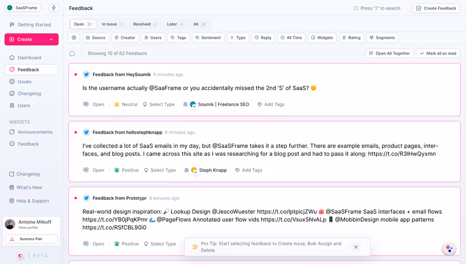
Task: Click the Business Plan button
Action: point(32,239)
